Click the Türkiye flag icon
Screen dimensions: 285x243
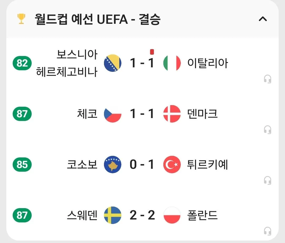tap(172, 165)
